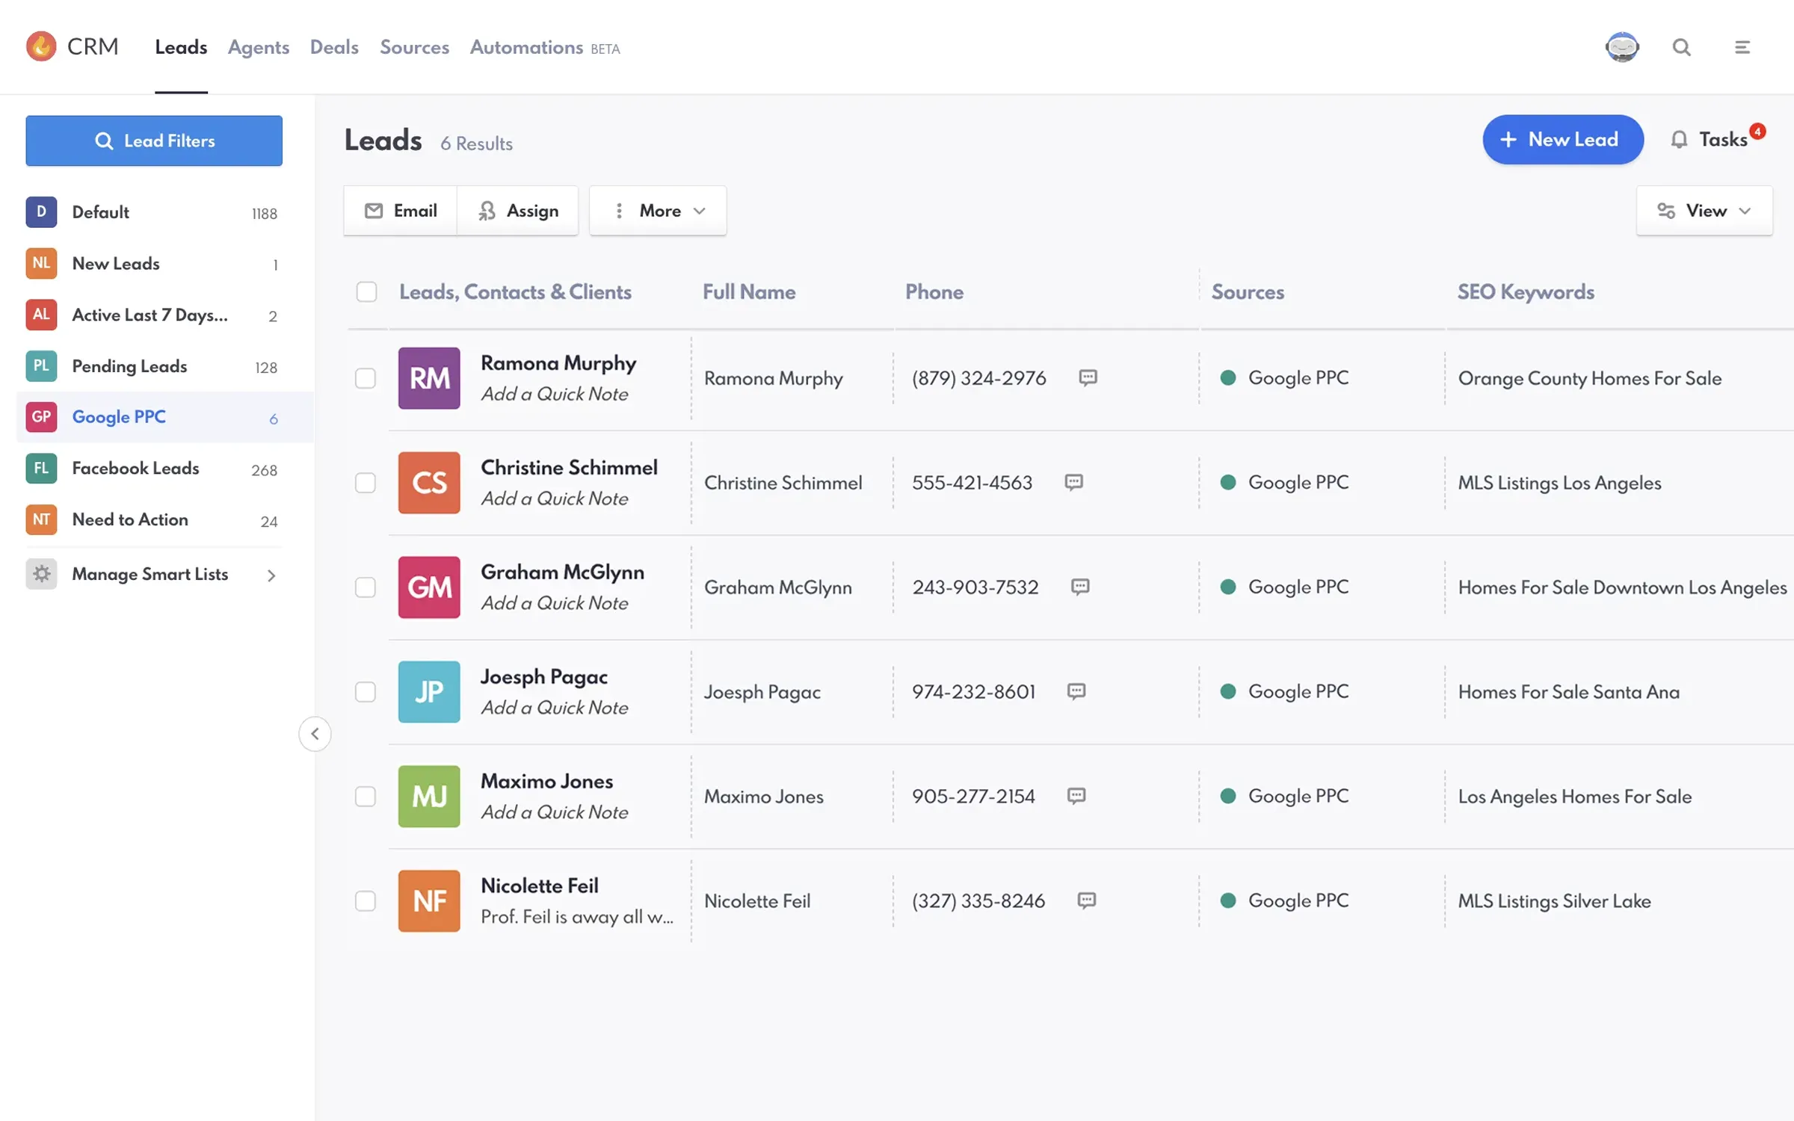The height and width of the screenshot is (1121, 1794).
Task: Open message icon for Graham McGlynn's phone
Action: 1080,587
